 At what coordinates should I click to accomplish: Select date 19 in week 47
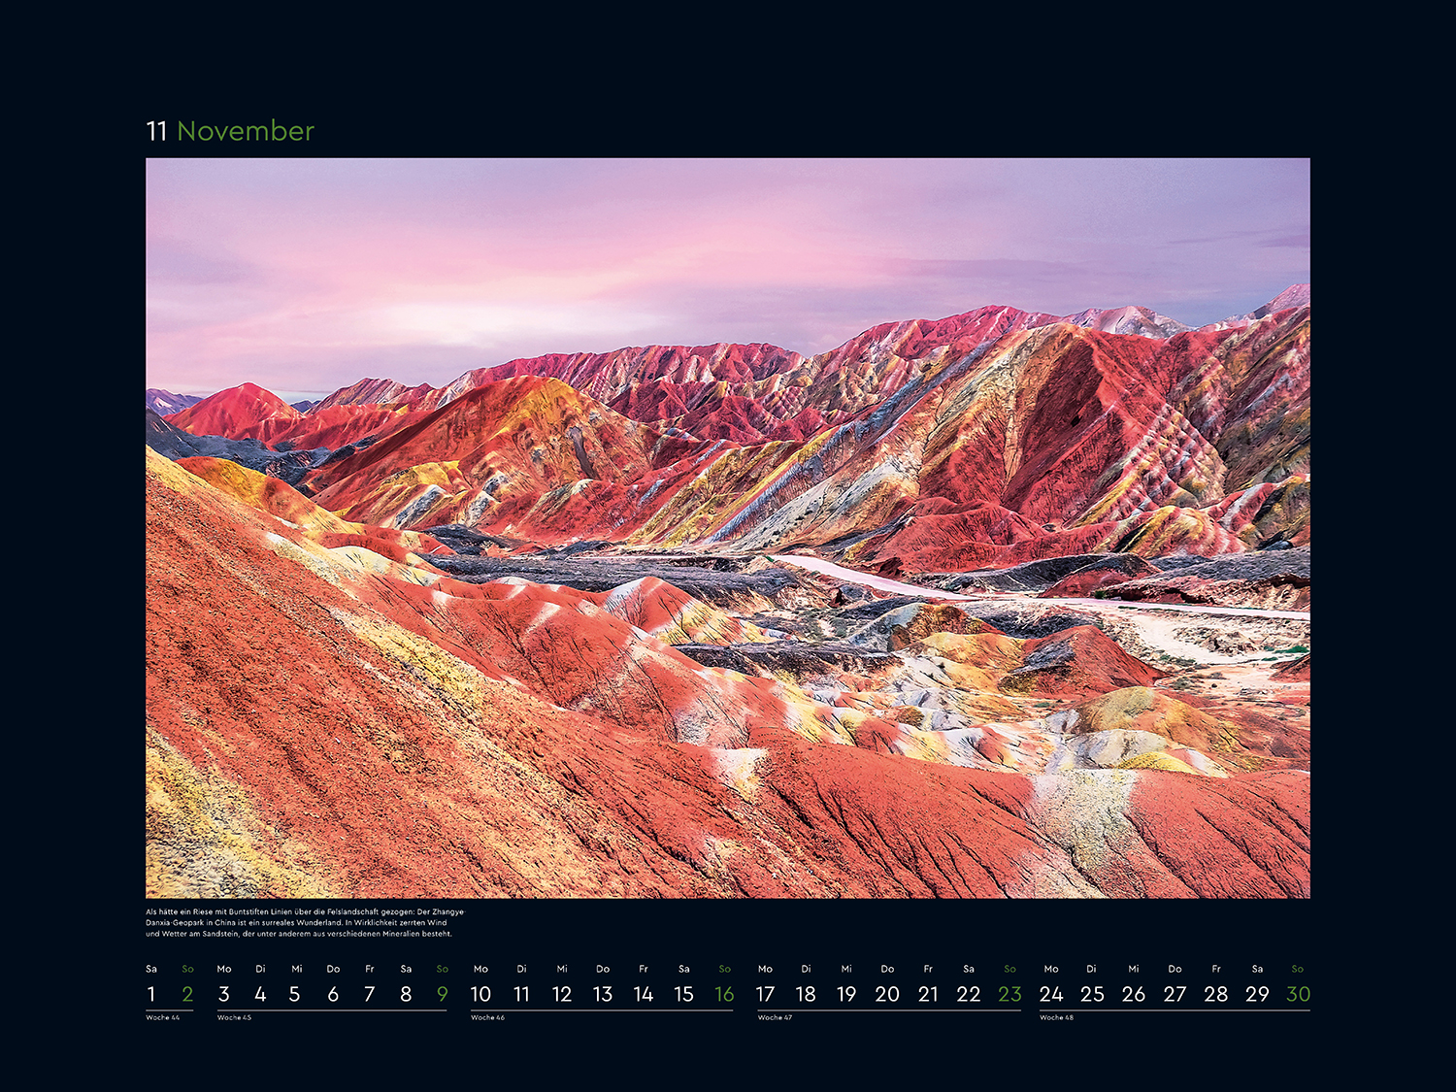pyautogui.click(x=846, y=994)
